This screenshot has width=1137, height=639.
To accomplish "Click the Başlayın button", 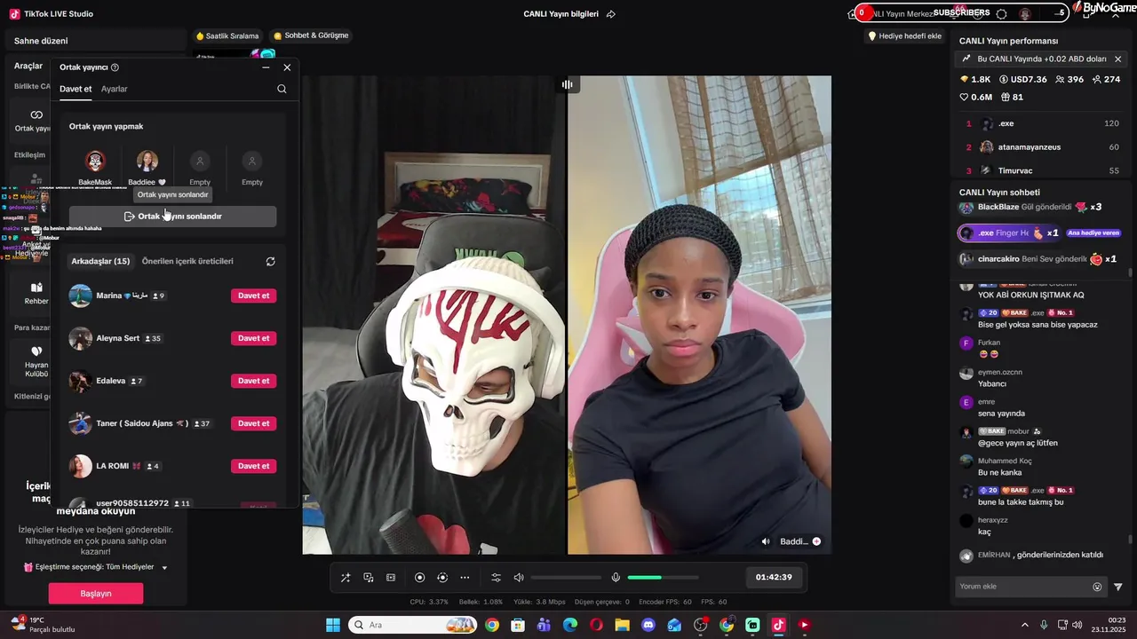I will (x=96, y=594).
